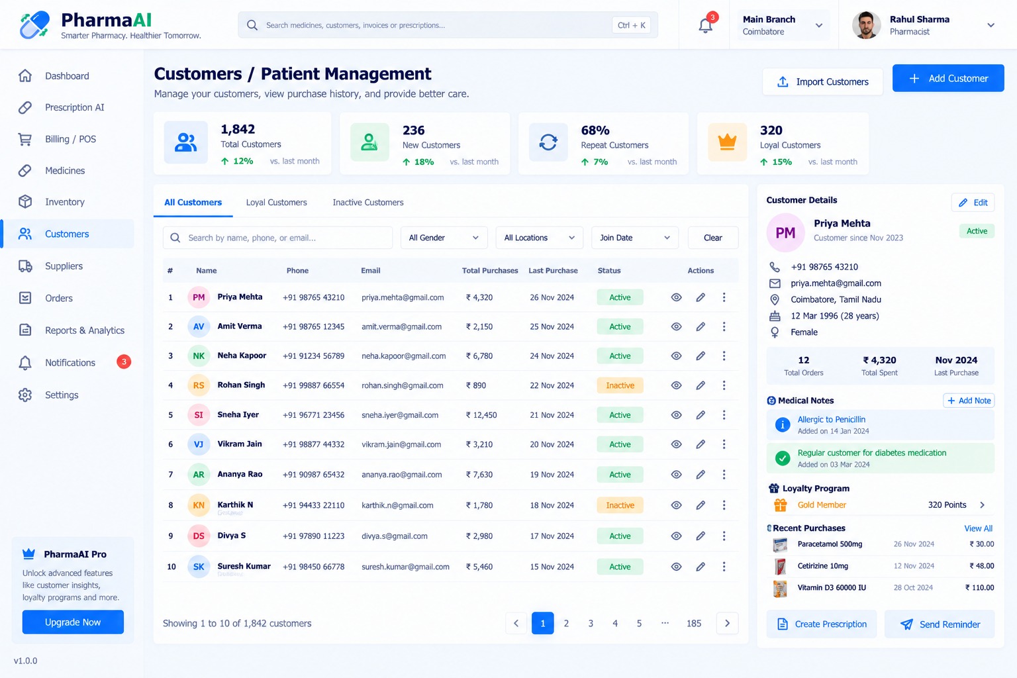View Rohan Singh details eye icon
Screen dimensions: 1017x678
coord(676,385)
